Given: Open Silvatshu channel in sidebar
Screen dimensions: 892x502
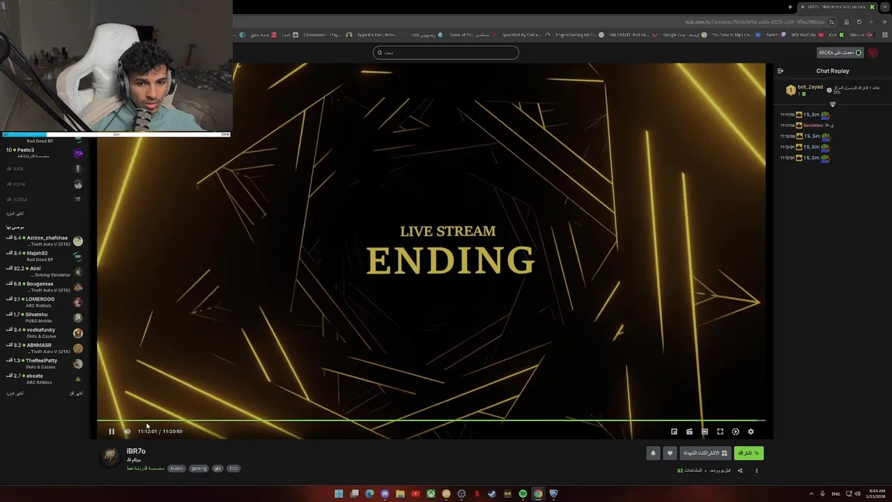Looking at the screenshot, I should tap(45, 317).
